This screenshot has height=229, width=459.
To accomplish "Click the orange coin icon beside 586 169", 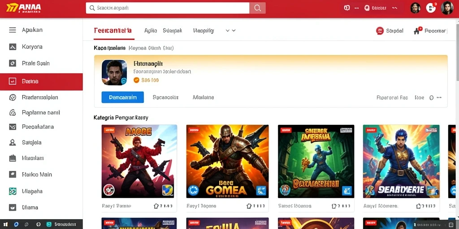I will coord(136,80).
